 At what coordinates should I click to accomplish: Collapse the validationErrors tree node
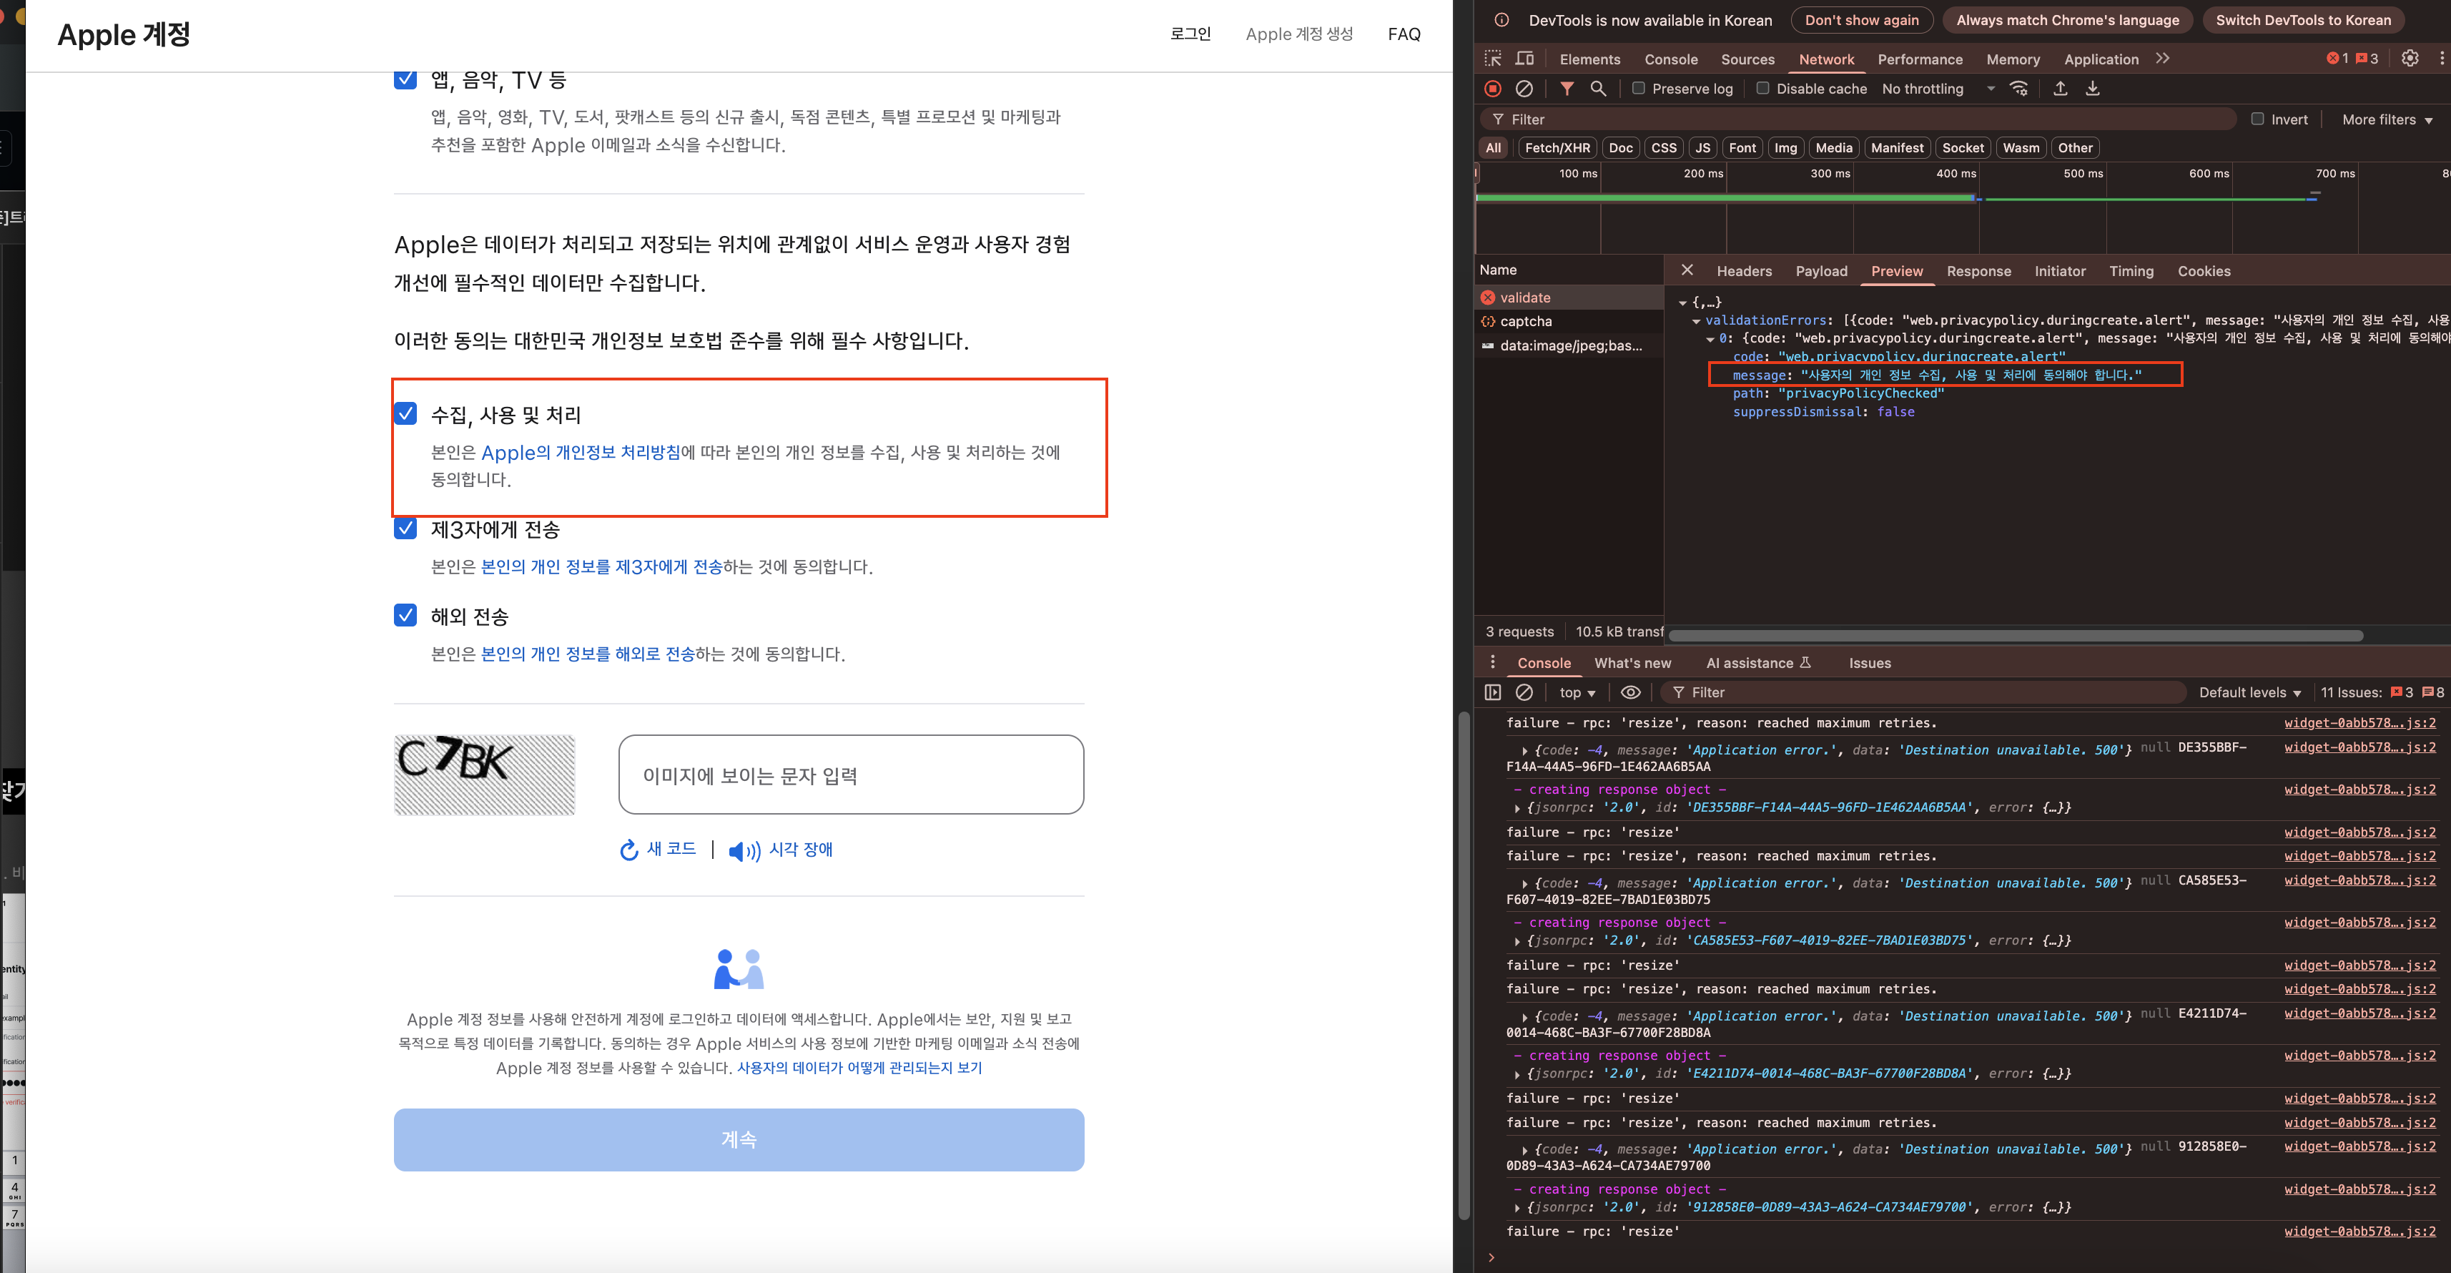point(1695,320)
